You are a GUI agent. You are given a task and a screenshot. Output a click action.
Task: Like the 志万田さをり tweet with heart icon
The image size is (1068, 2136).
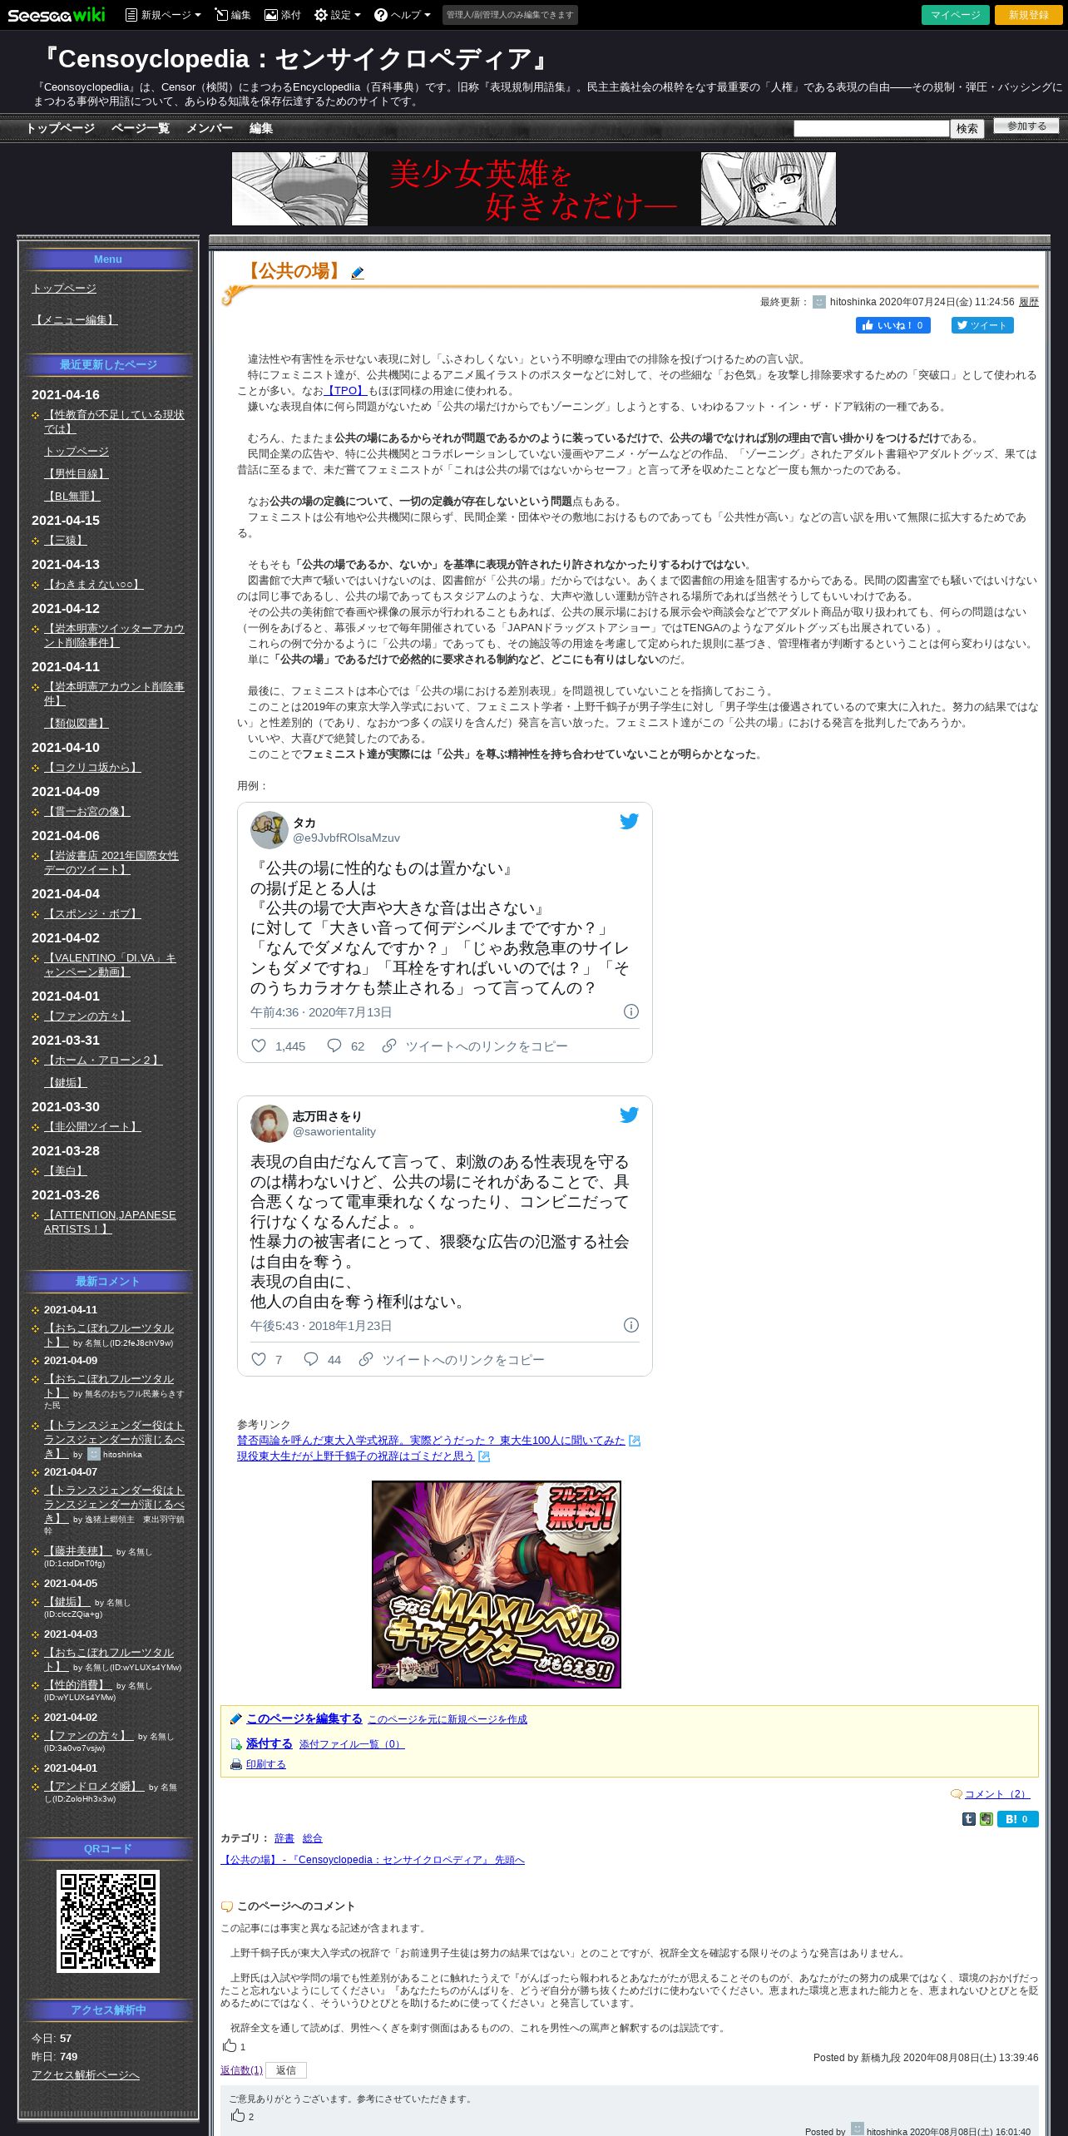pyautogui.click(x=259, y=1359)
